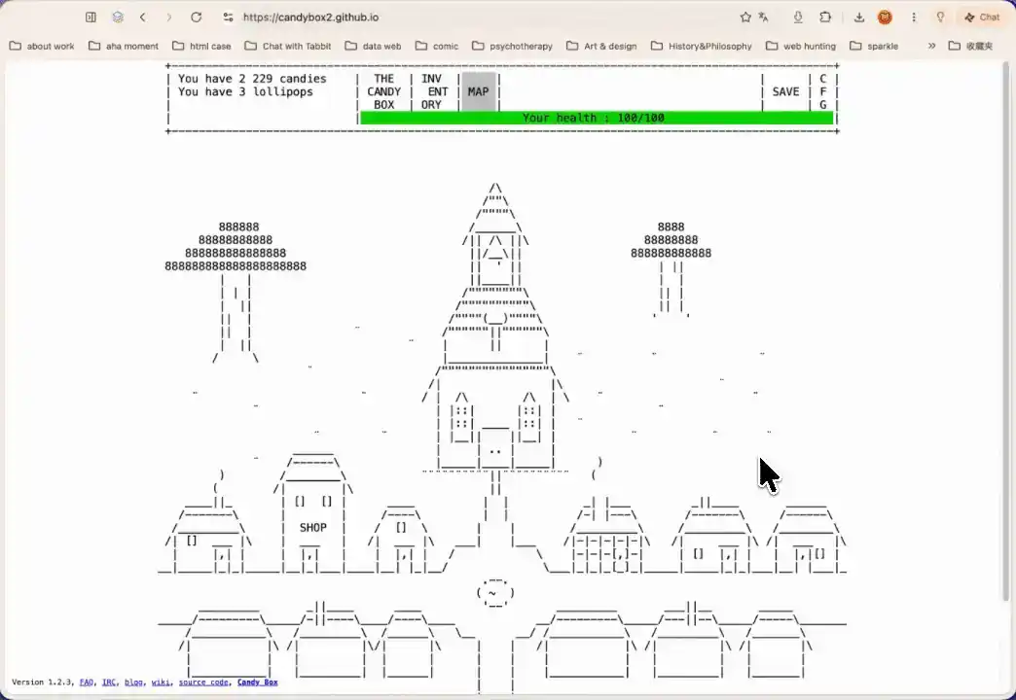Open the source code link
This screenshot has height=700, width=1016.
(x=203, y=682)
